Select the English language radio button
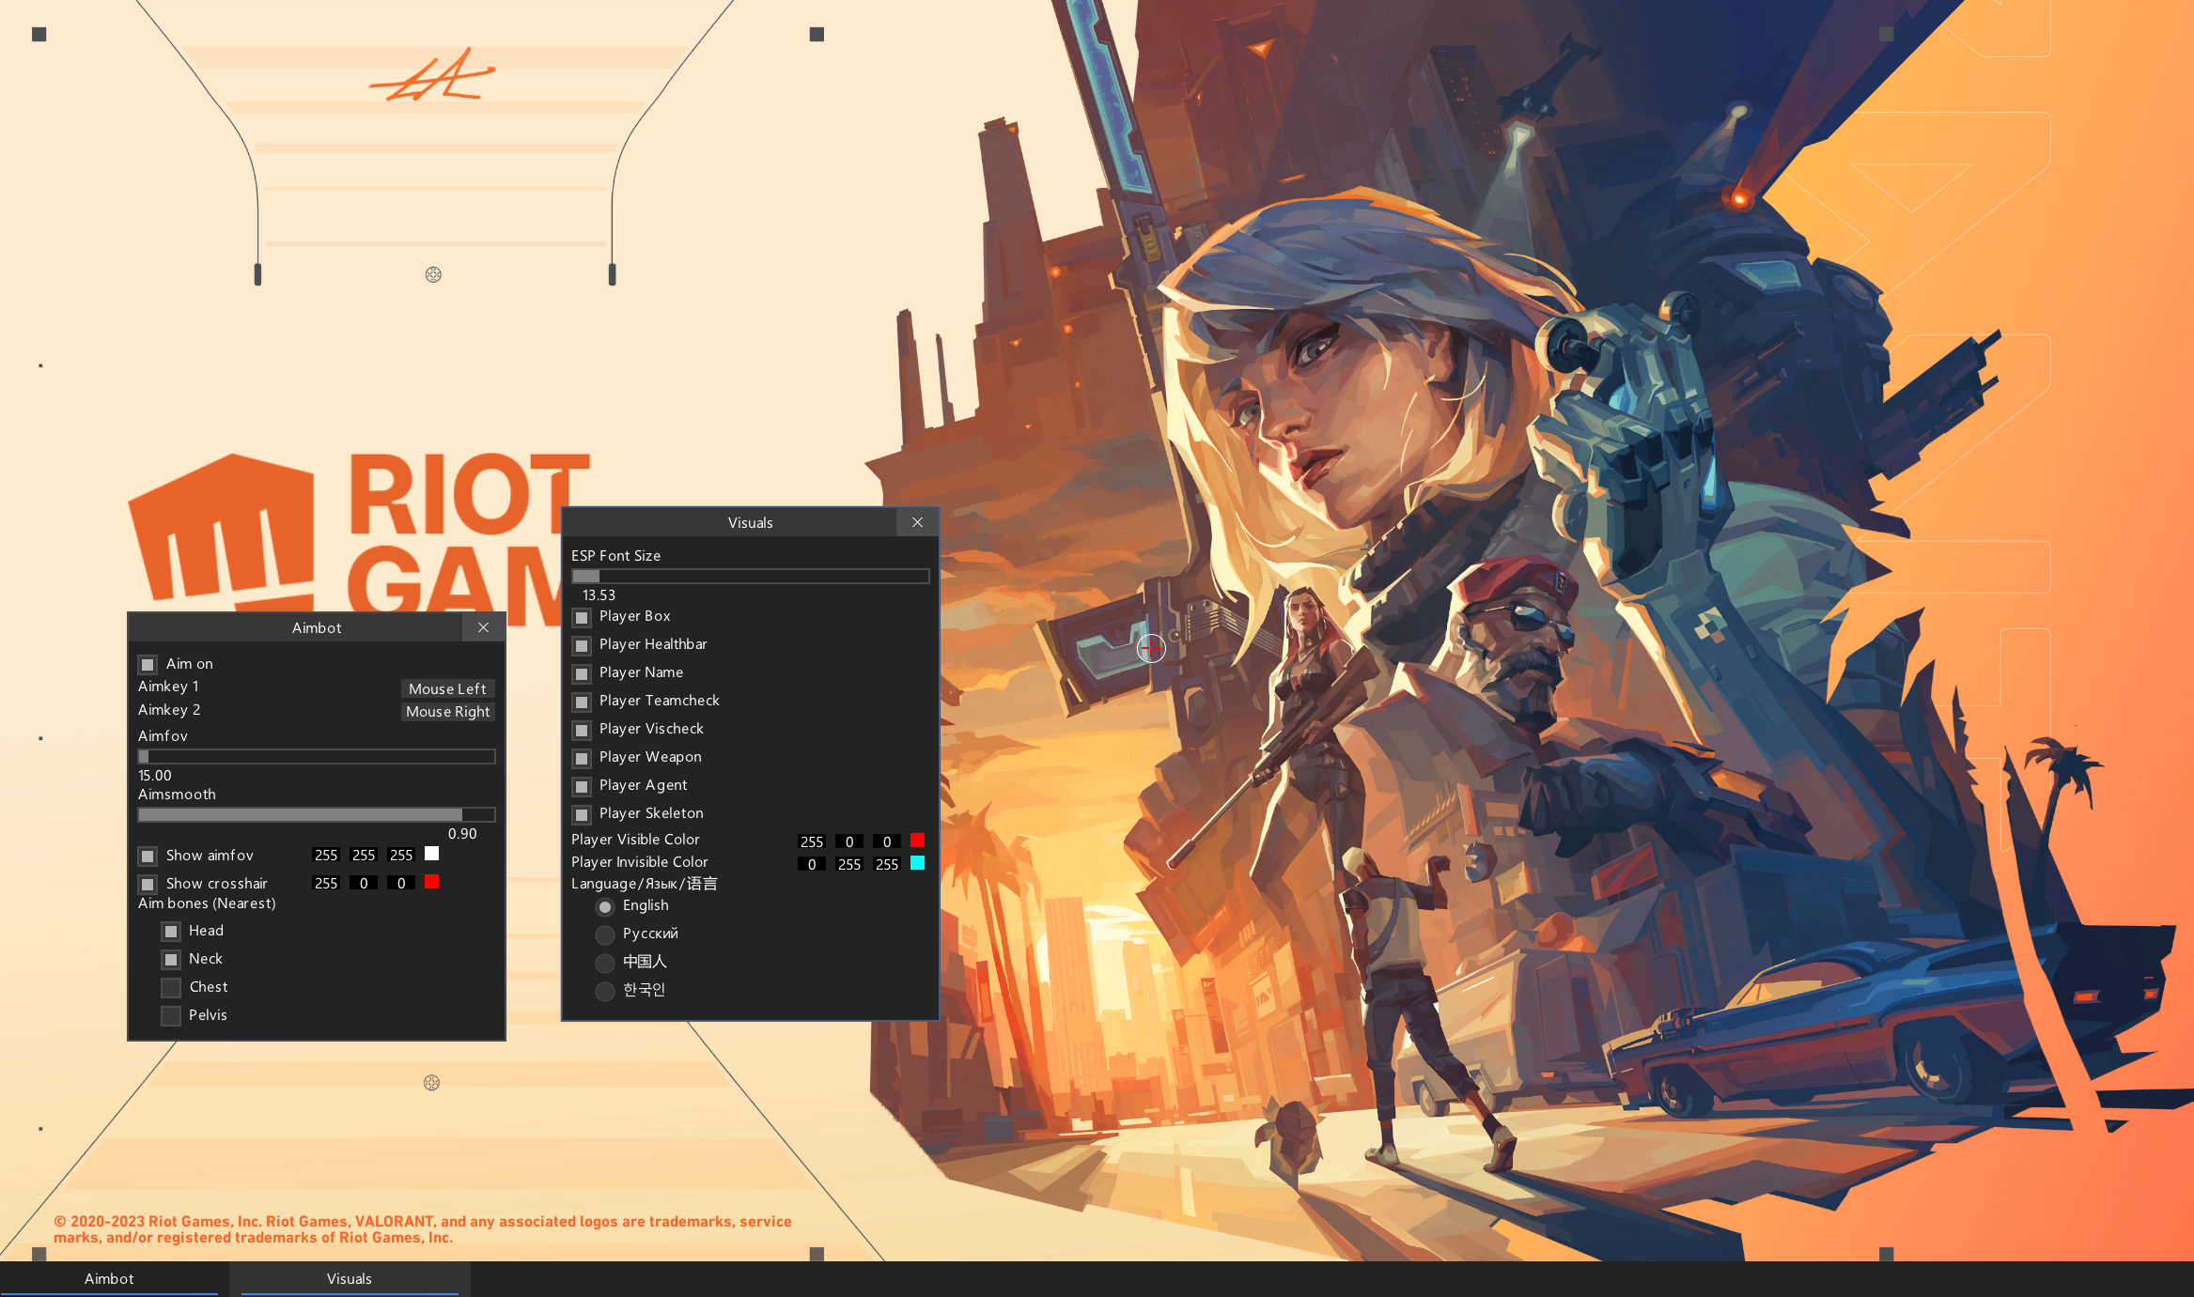This screenshot has height=1297, width=2194. (x=605, y=907)
